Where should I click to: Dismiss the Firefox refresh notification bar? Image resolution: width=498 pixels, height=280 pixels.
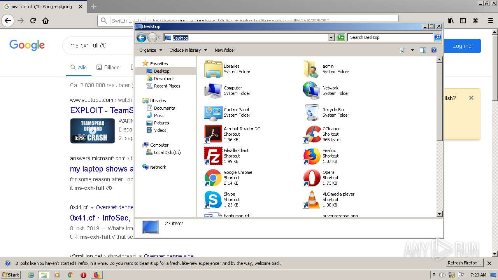coord(489,263)
